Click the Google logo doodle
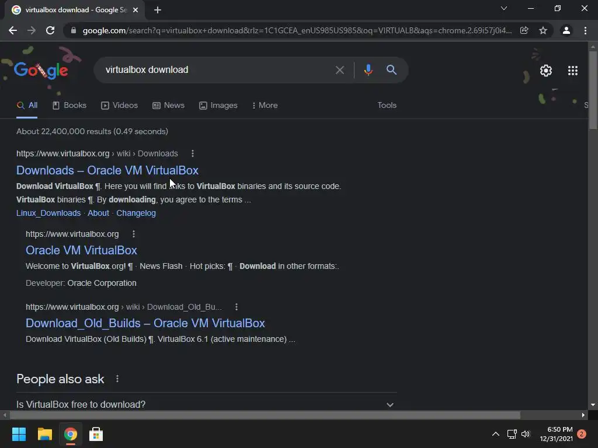The width and height of the screenshot is (598, 448). click(41, 70)
